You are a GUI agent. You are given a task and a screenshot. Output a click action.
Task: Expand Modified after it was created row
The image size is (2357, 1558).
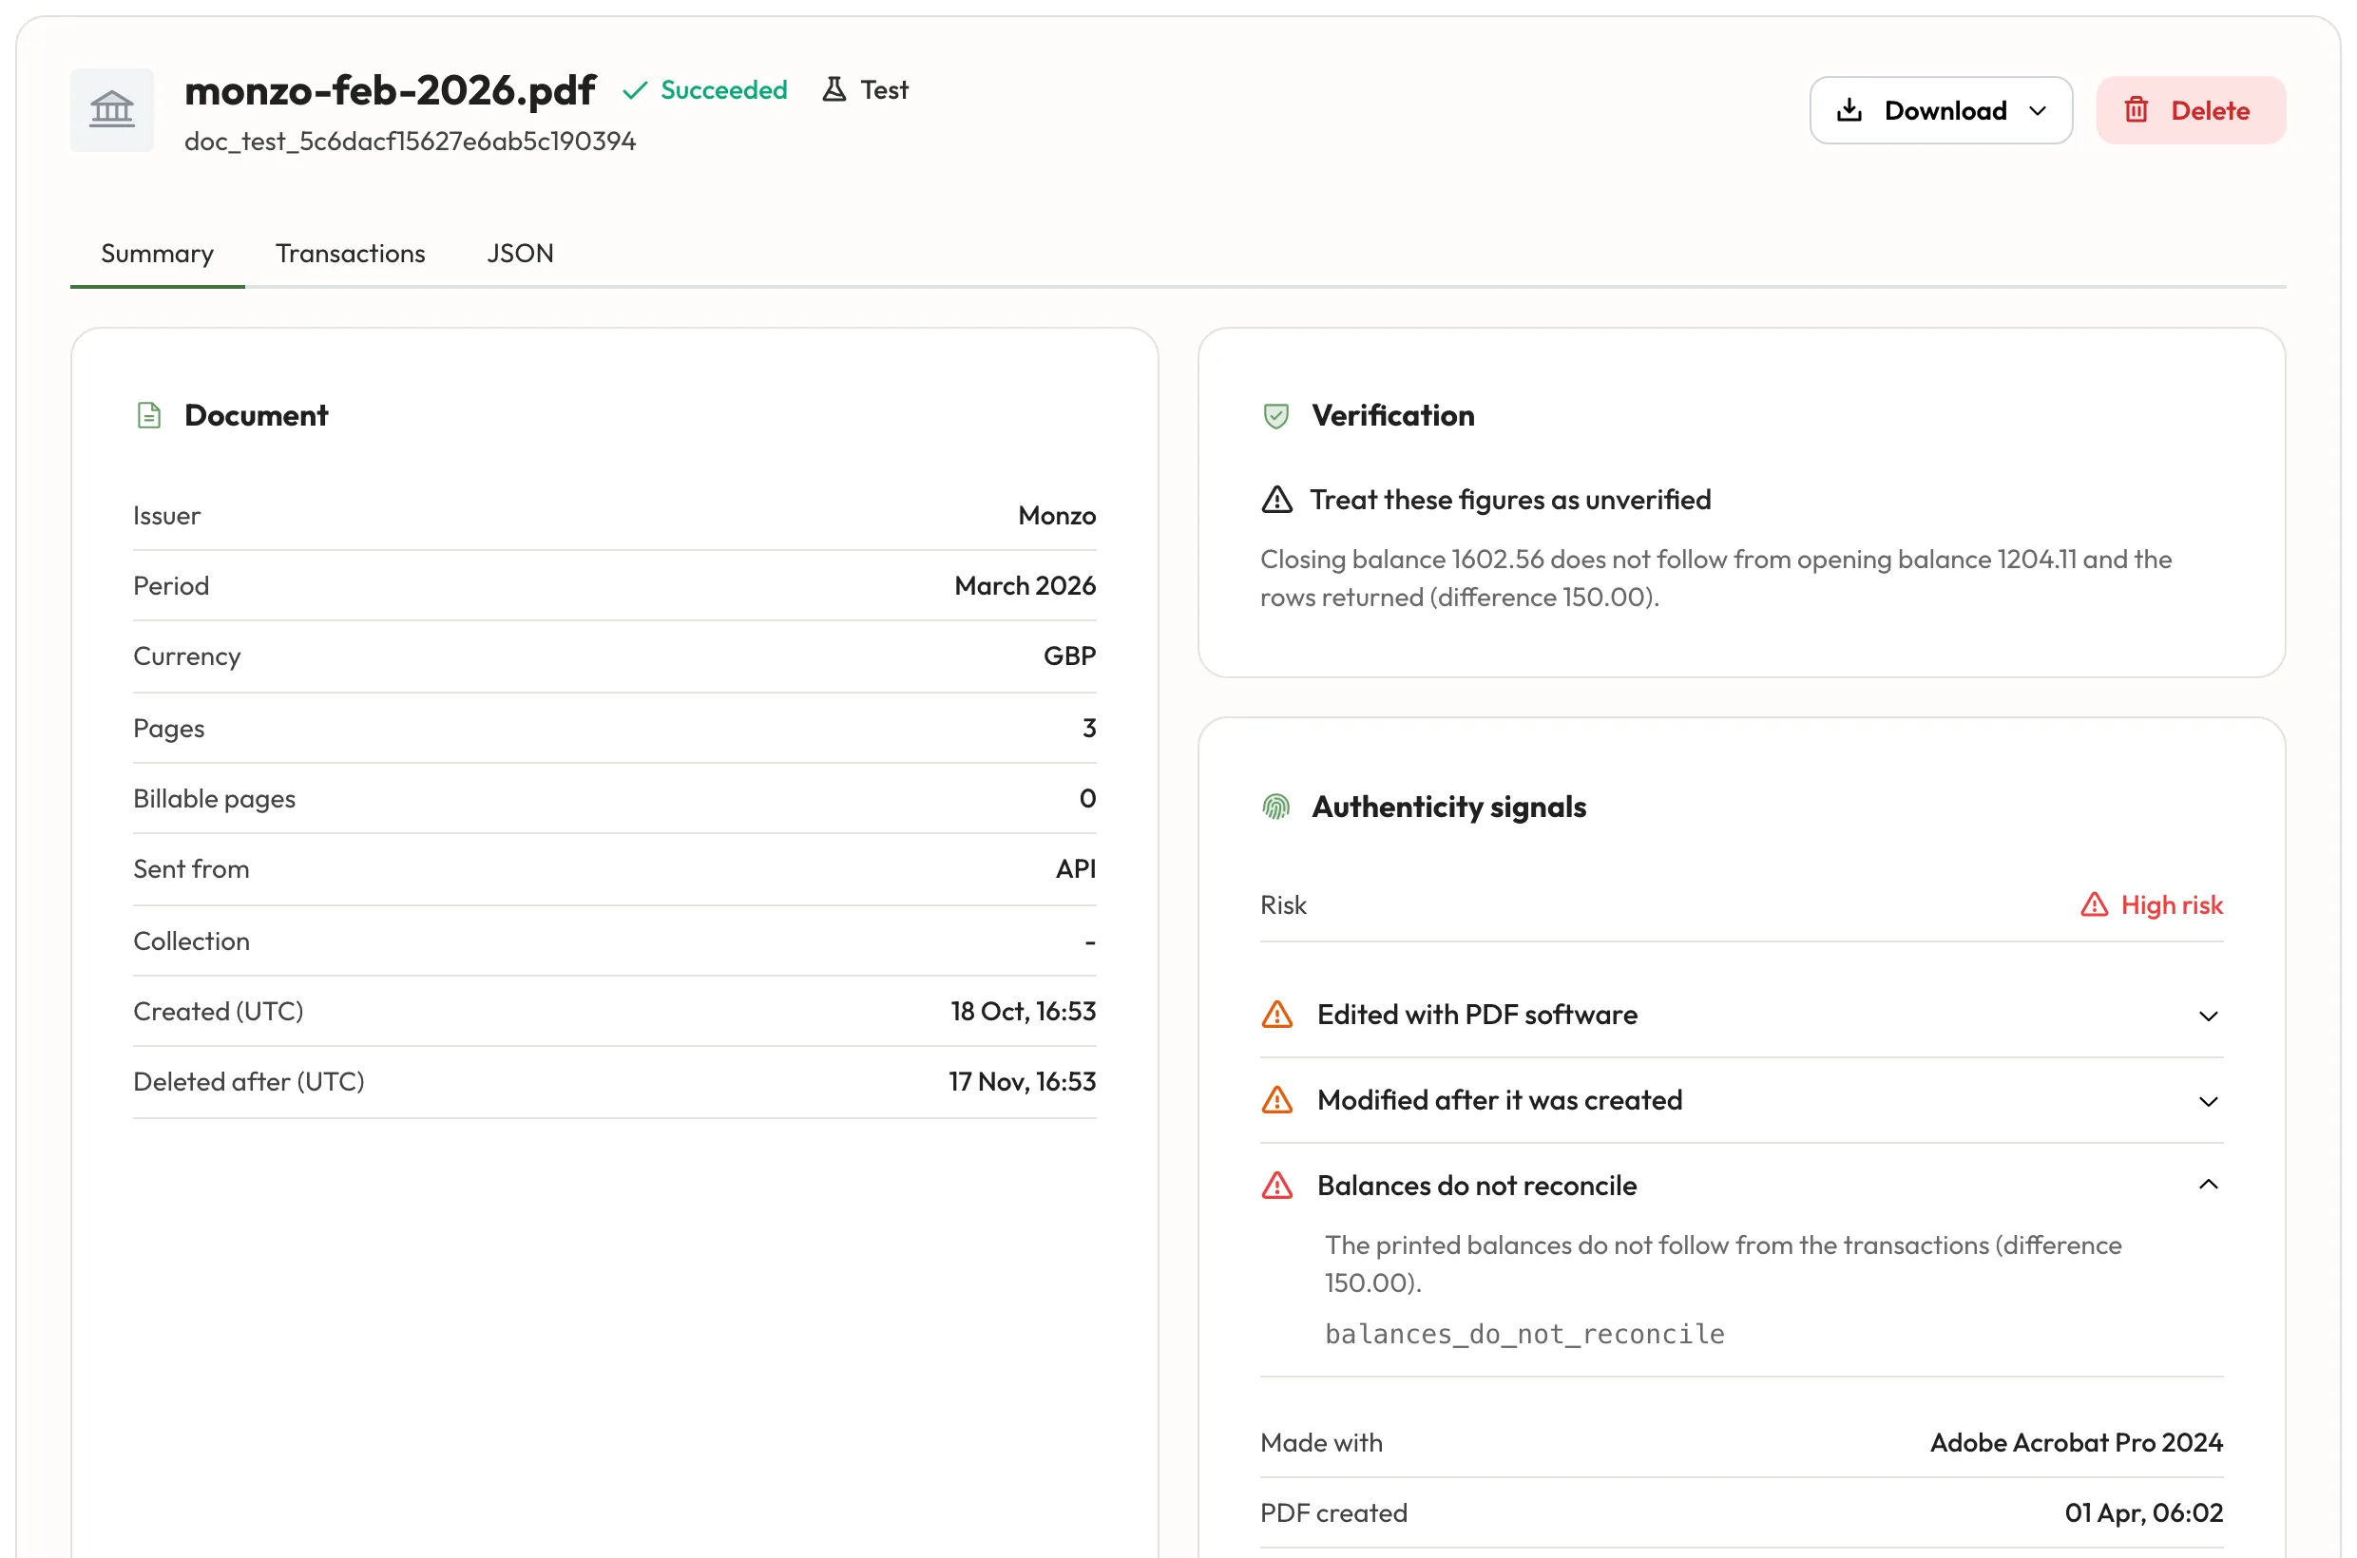[x=2208, y=1101]
